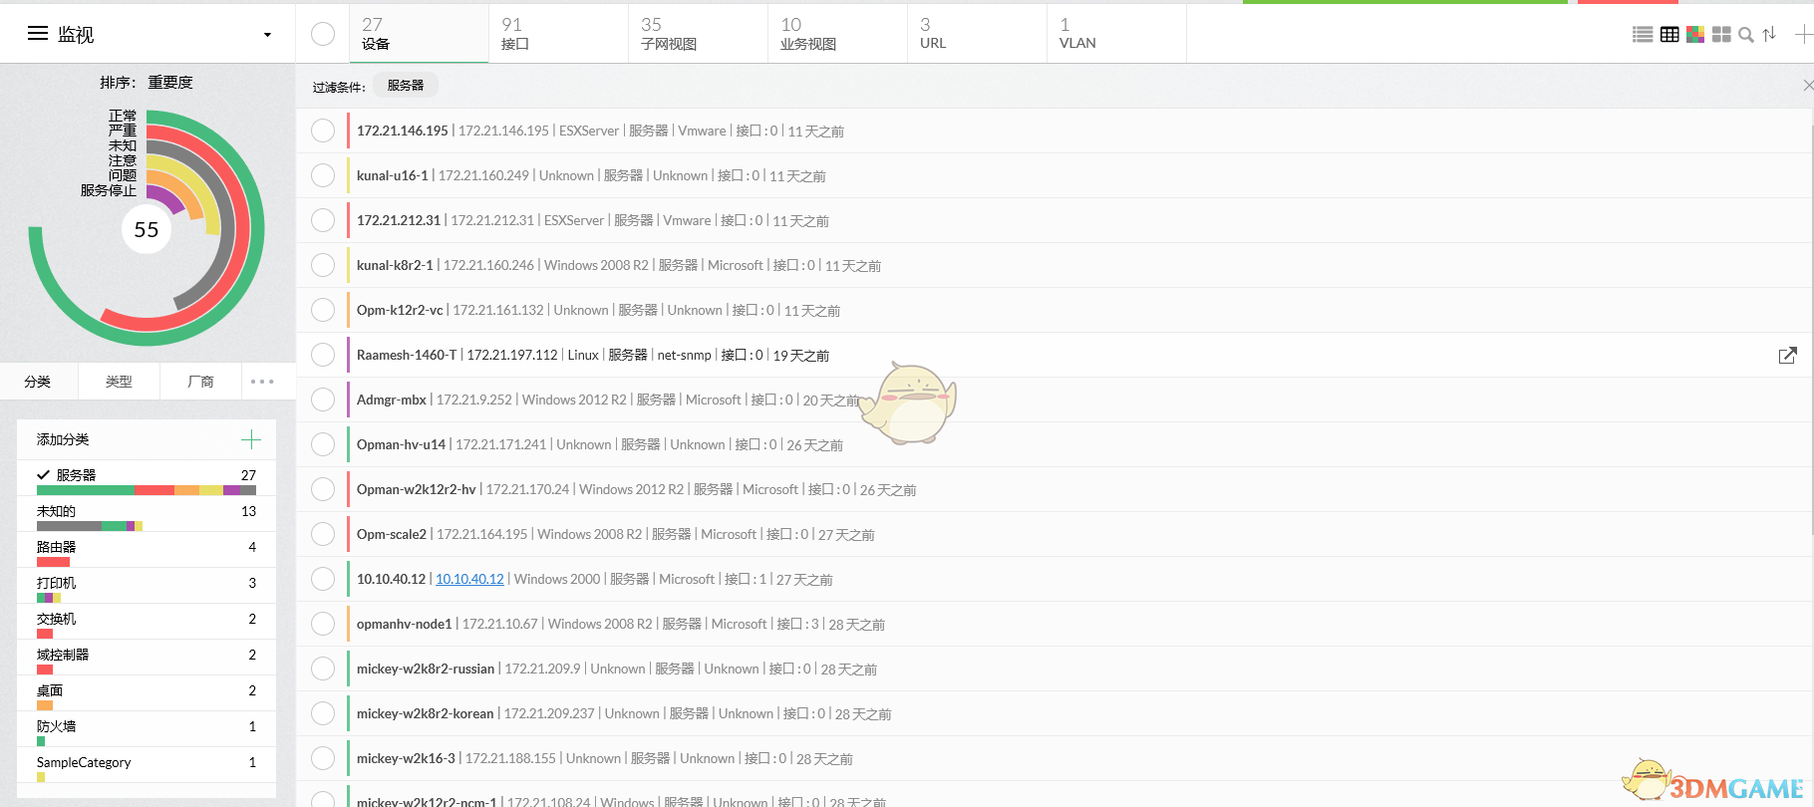Select 交换机 category
The height and width of the screenshot is (807, 1814).
[147, 620]
